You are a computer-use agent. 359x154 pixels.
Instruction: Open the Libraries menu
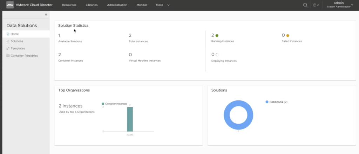point(92,5)
